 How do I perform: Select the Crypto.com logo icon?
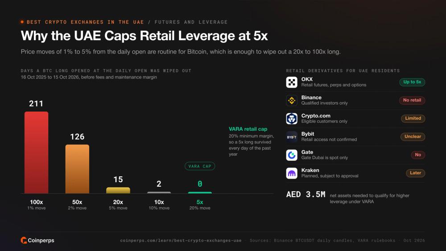point(292,118)
